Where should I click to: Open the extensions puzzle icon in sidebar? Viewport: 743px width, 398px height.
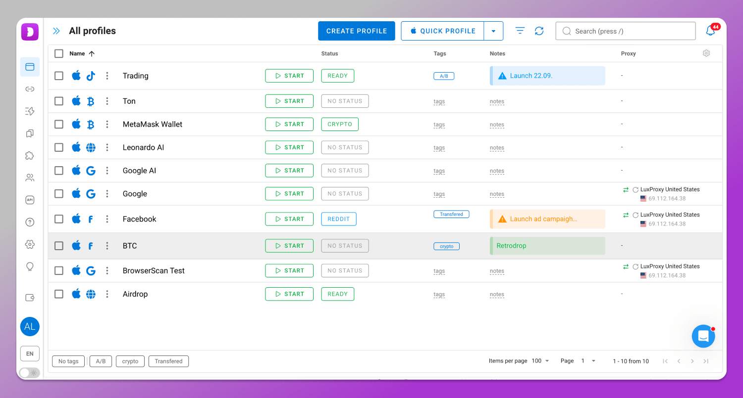pos(30,156)
